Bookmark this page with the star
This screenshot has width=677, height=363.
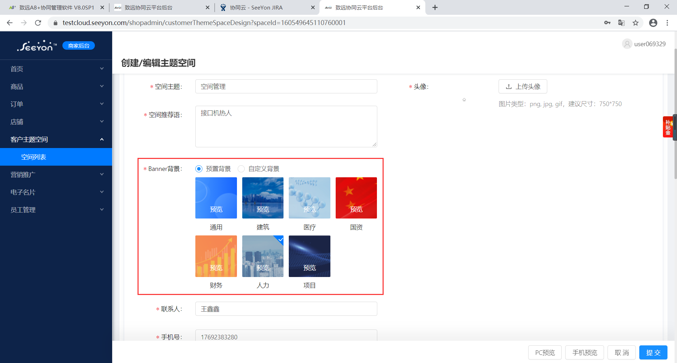pos(635,23)
